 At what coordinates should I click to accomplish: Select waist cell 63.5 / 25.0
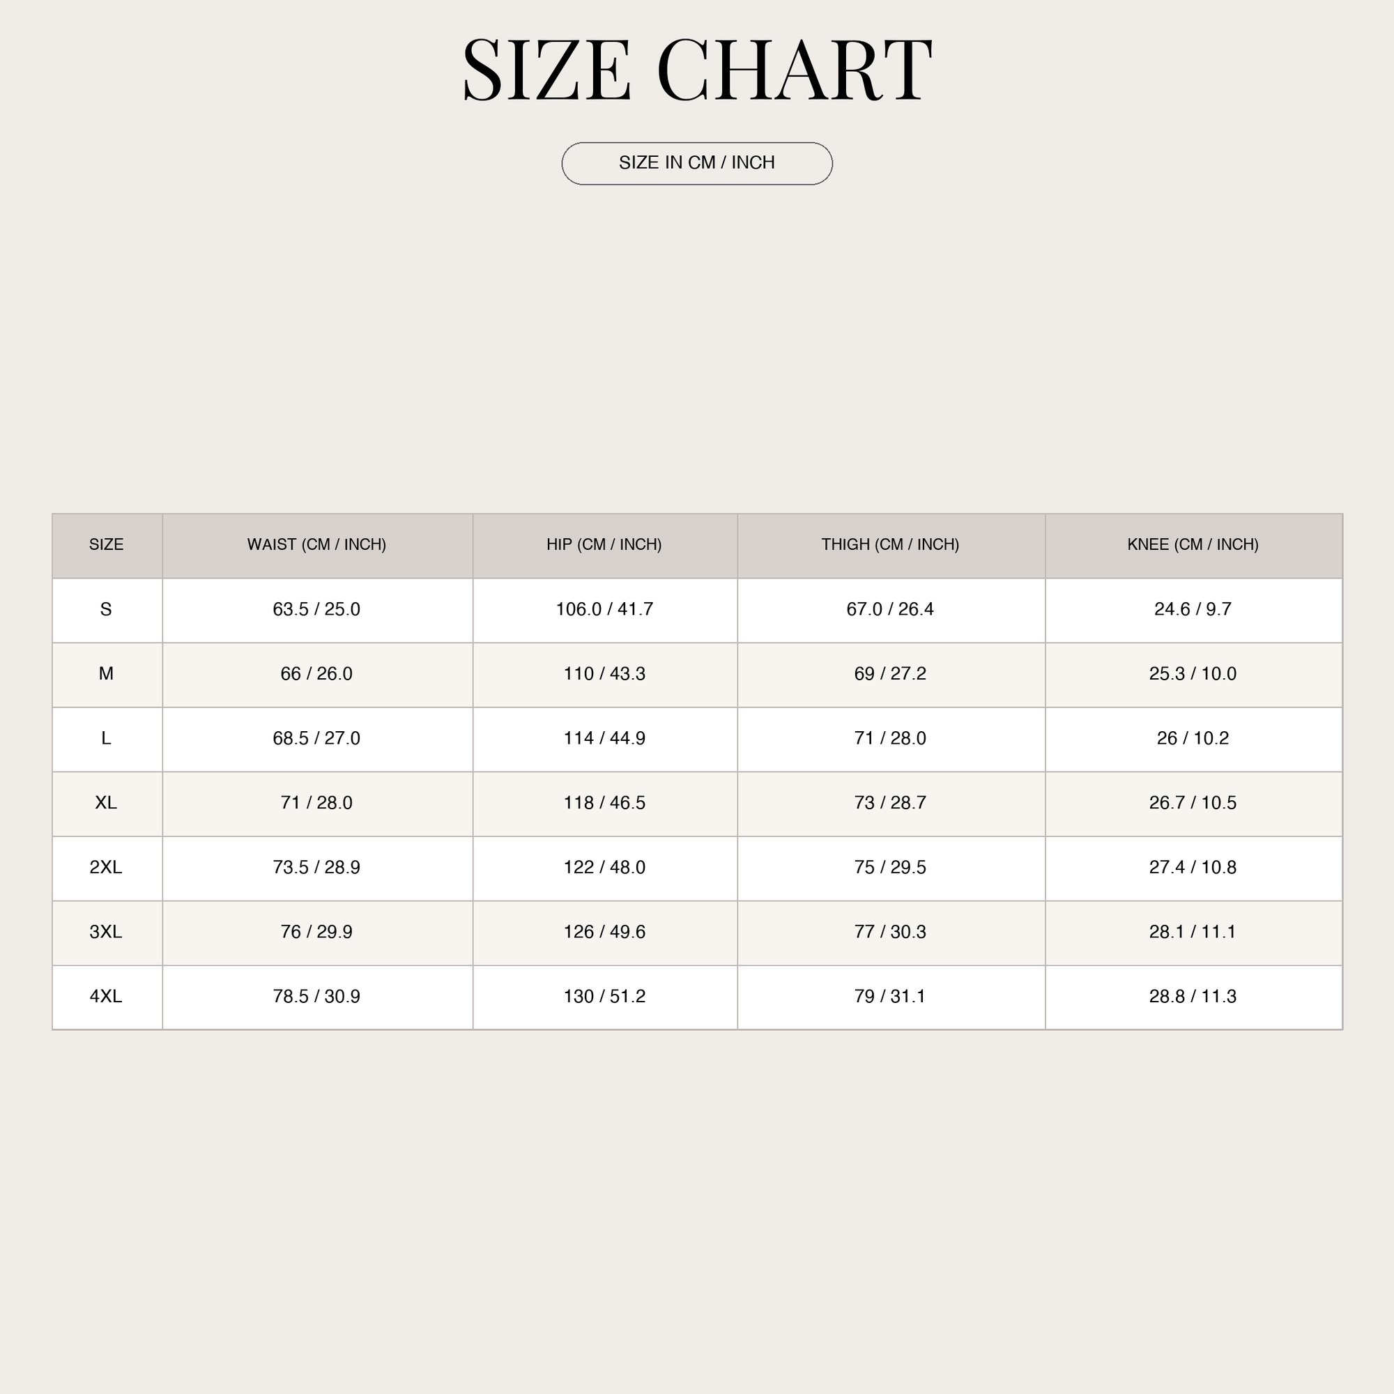pyautogui.click(x=316, y=611)
